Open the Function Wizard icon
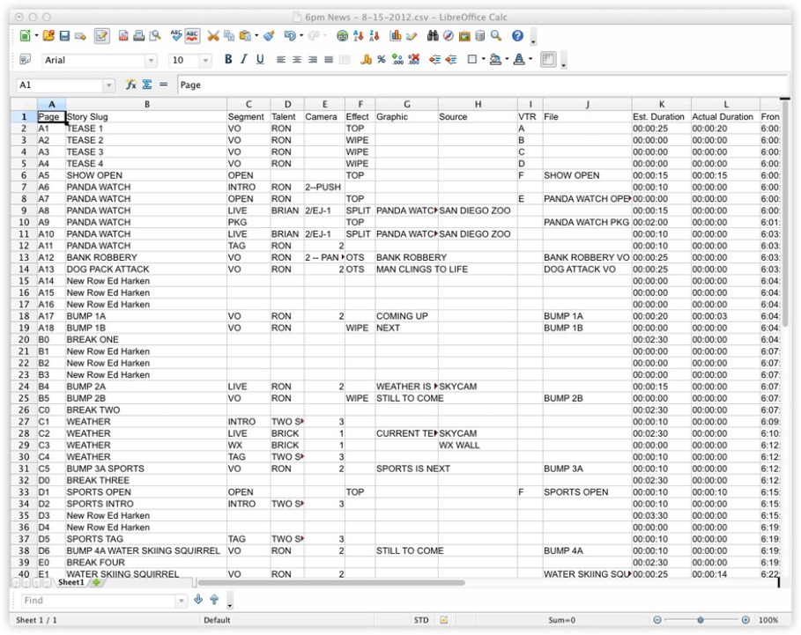 131,85
